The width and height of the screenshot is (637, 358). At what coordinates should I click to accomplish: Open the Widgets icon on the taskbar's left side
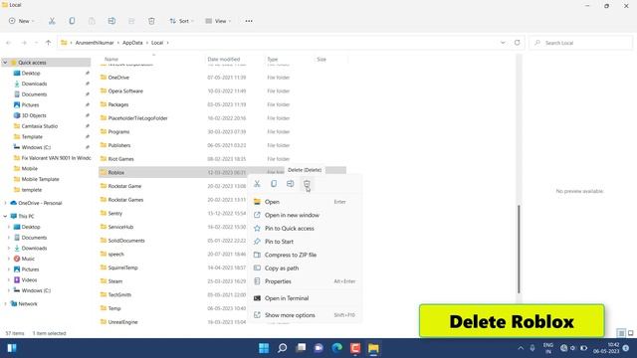(12, 348)
